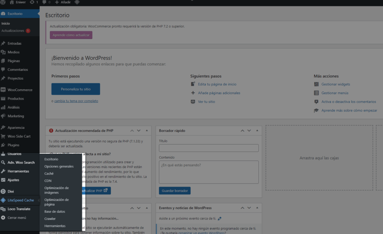
Task: Open Opciones generales in LiteSpeed submenu
Action: [x=59, y=166]
